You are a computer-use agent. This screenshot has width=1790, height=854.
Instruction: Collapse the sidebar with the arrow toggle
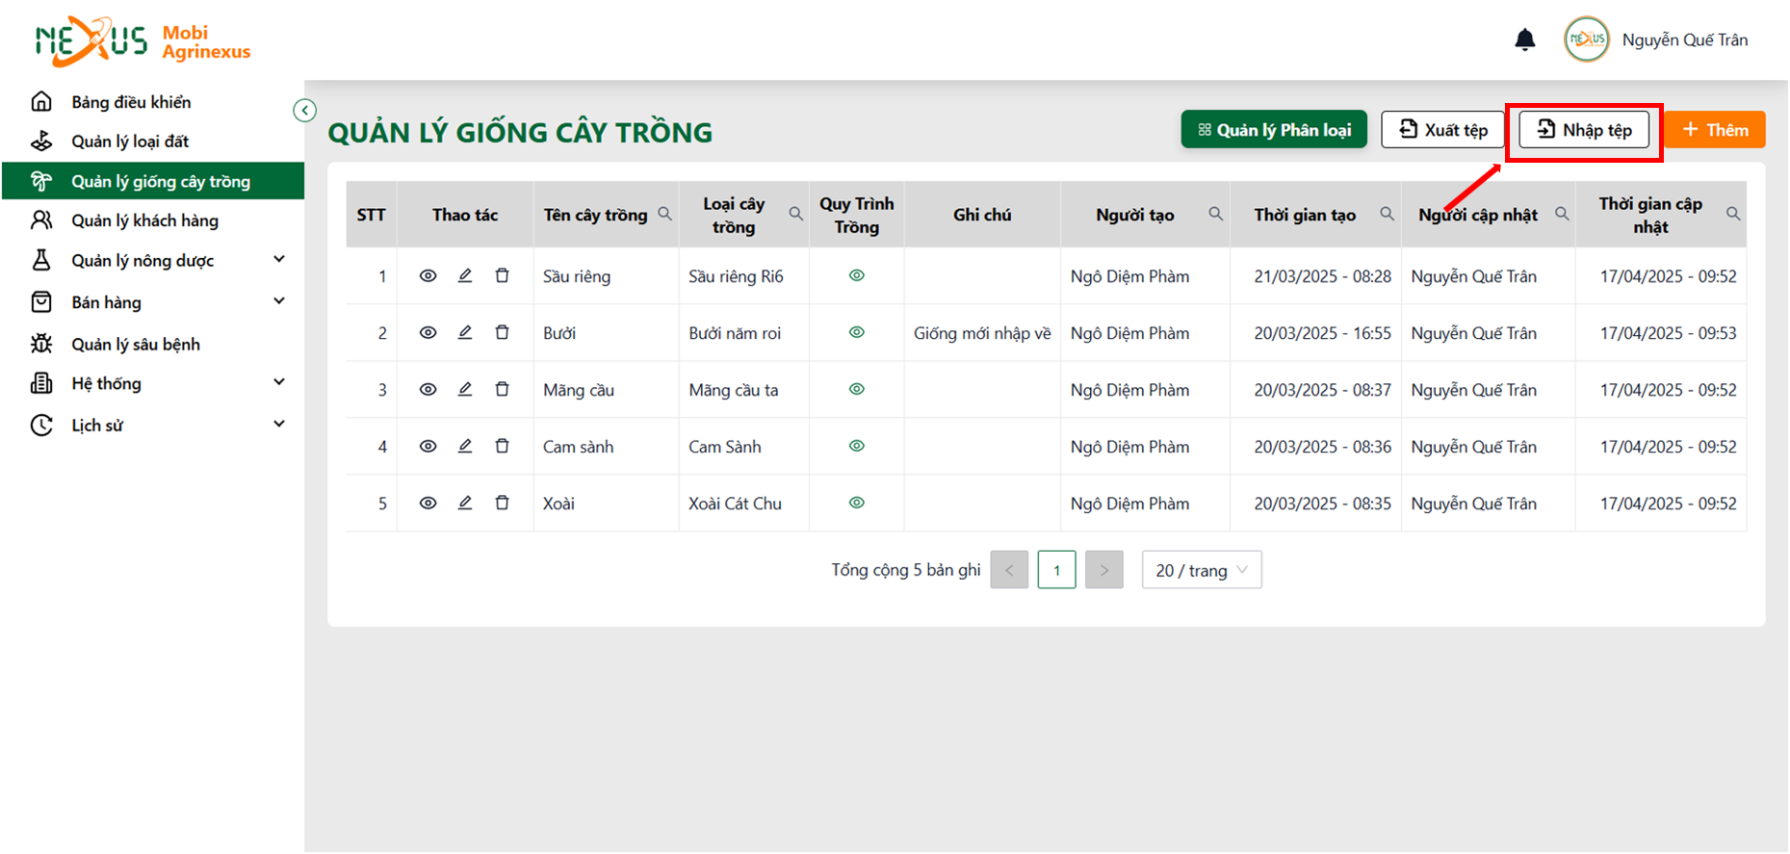pos(304,111)
